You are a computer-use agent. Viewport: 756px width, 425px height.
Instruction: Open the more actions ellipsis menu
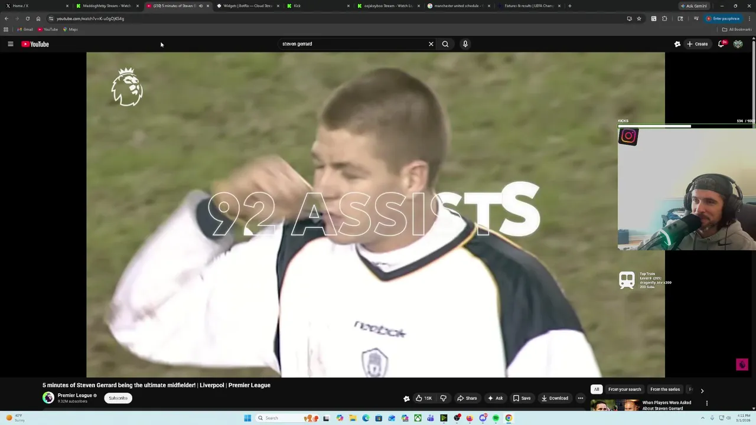[x=581, y=398]
